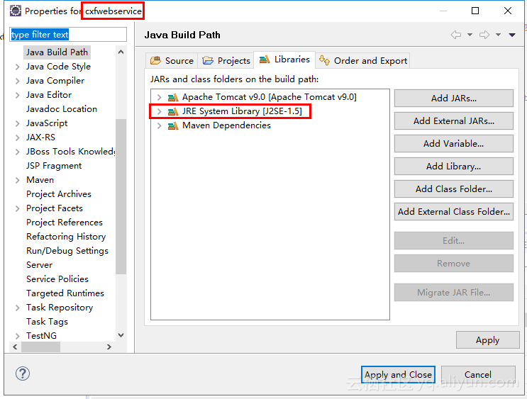This screenshot has height=399, width=527.
Task: Expand the Maven Dependencies entry
Action: (x=160, y=125)
